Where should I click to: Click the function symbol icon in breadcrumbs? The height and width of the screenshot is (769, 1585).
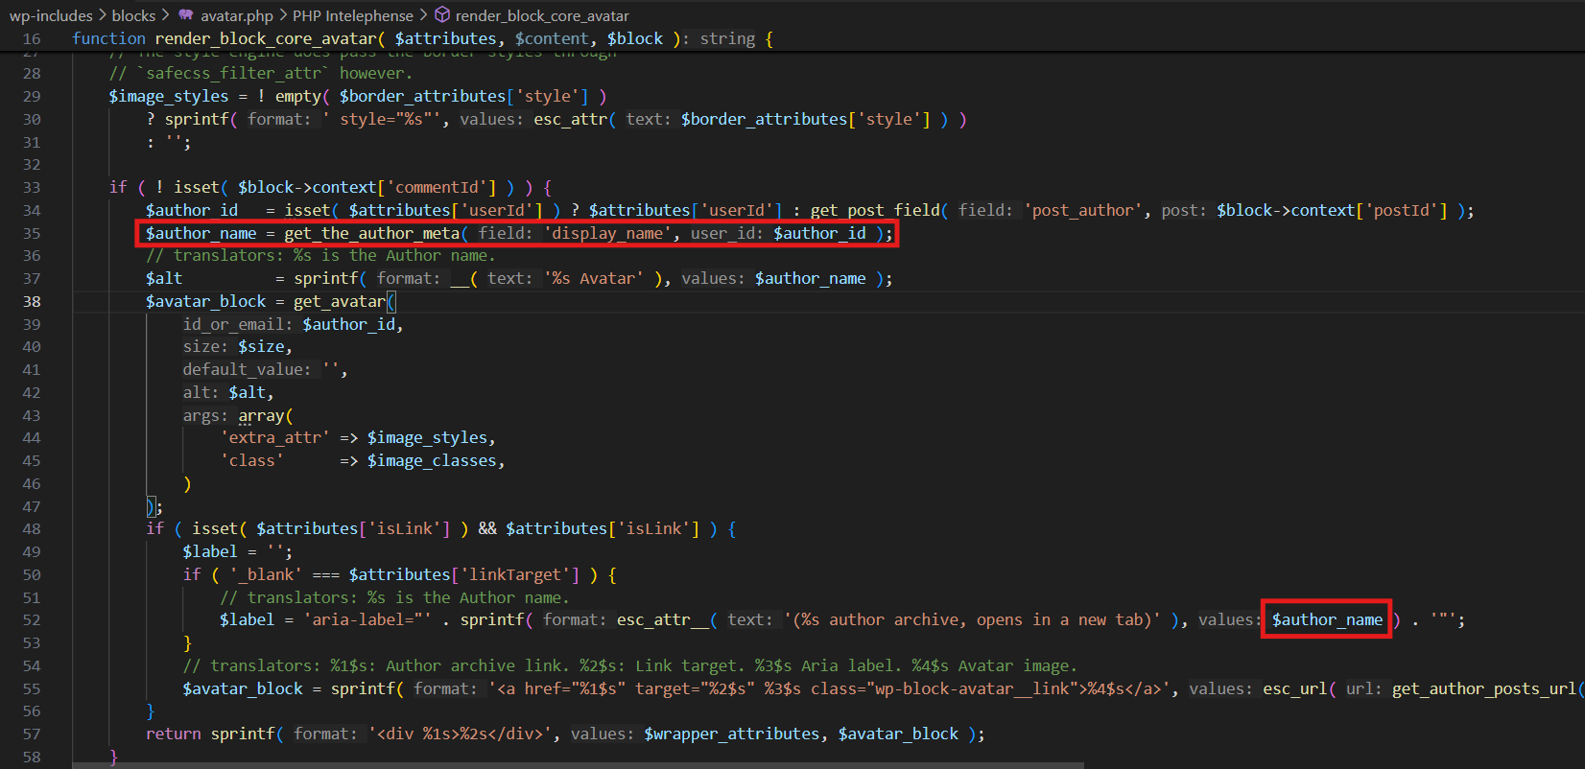click(x=442, y=15)
